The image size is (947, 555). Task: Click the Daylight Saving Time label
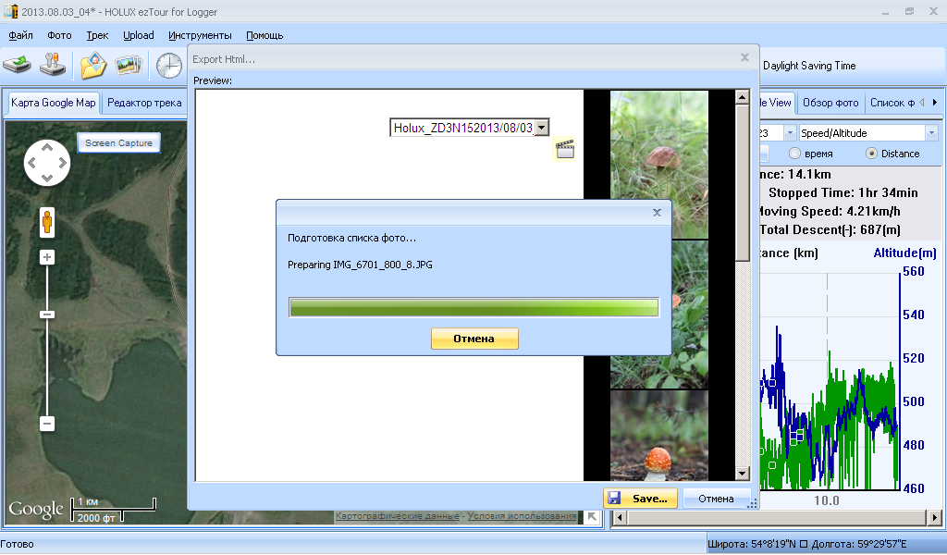pyautogui.click(x=809, y=66)
